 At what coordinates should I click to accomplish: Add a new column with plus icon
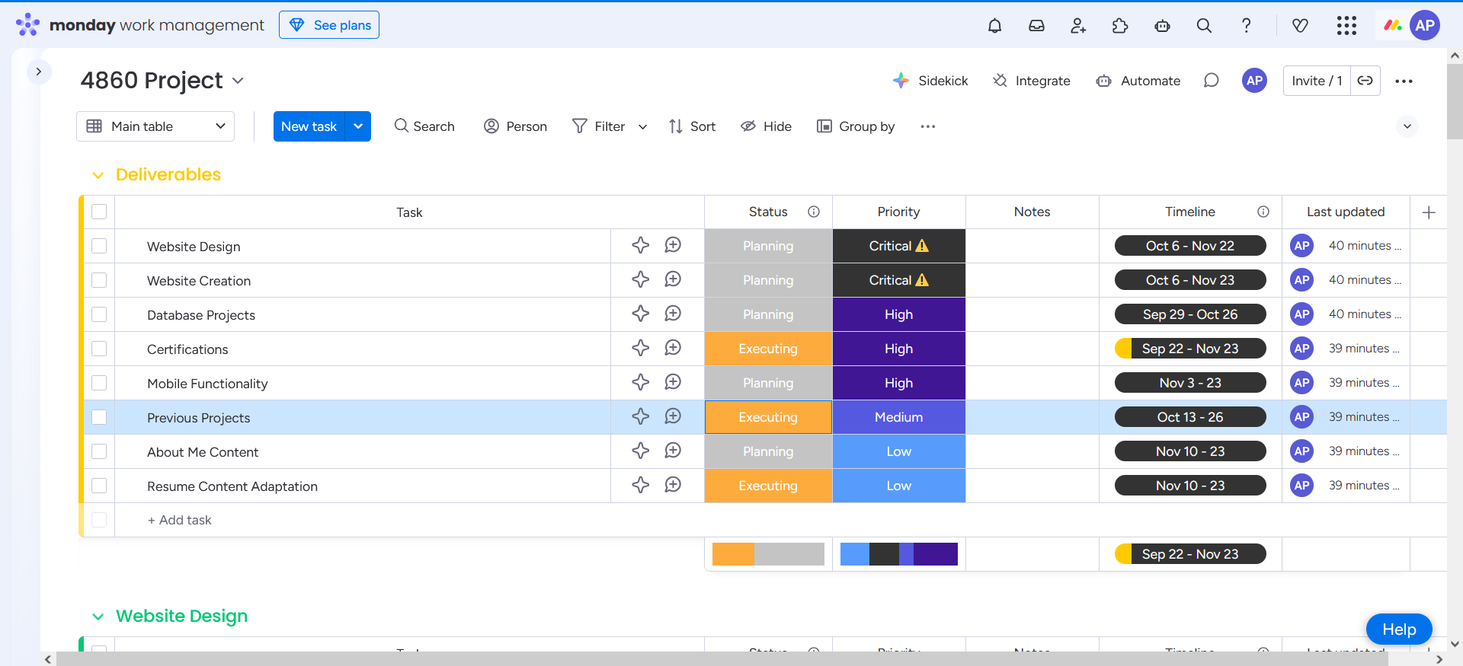click(1429, 212)
